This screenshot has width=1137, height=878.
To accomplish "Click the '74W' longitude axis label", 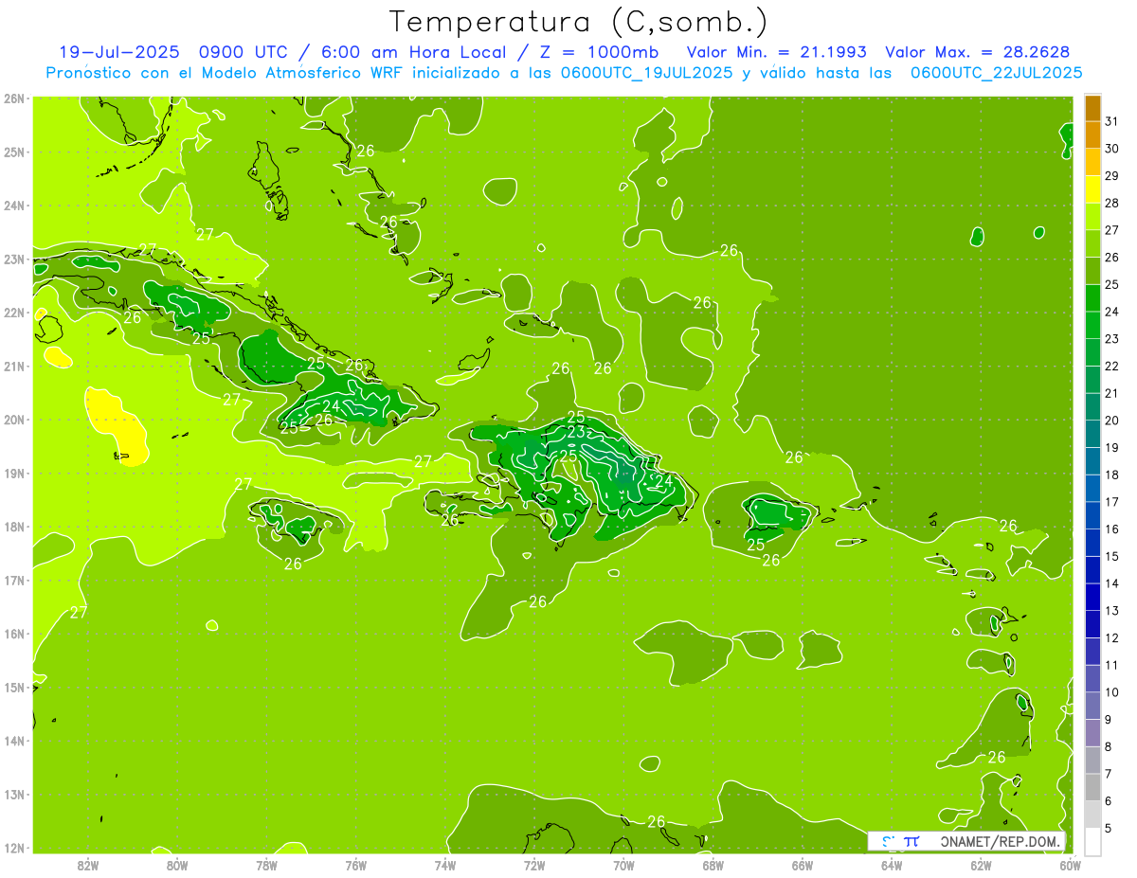I will pos(445,865).
